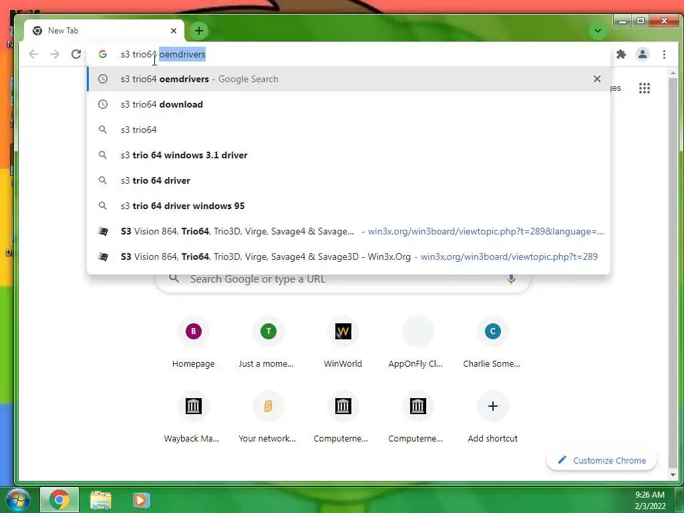Click the clock icon beside oemdrivers suggestion
The width and height of the screenshot is (684, 513).
click(x=102, y=79)
